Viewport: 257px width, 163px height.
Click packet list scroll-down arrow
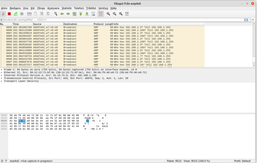254,65
